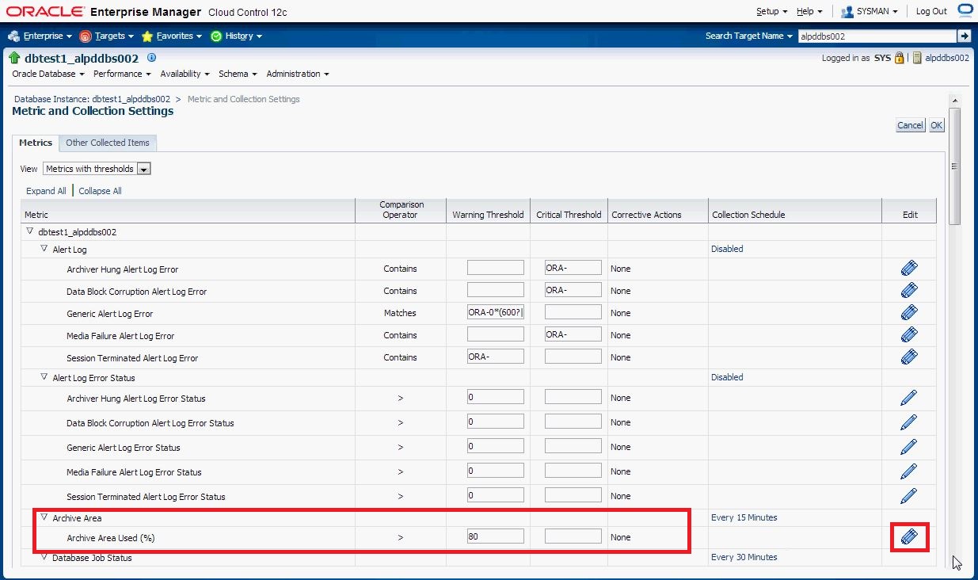Screen dimensions: 978x580
Task: Click Archiver Hung Alert Log Error critical field
Action: 573,268
